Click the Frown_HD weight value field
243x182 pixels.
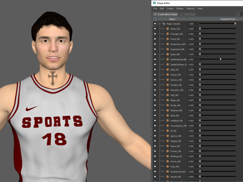193,151
